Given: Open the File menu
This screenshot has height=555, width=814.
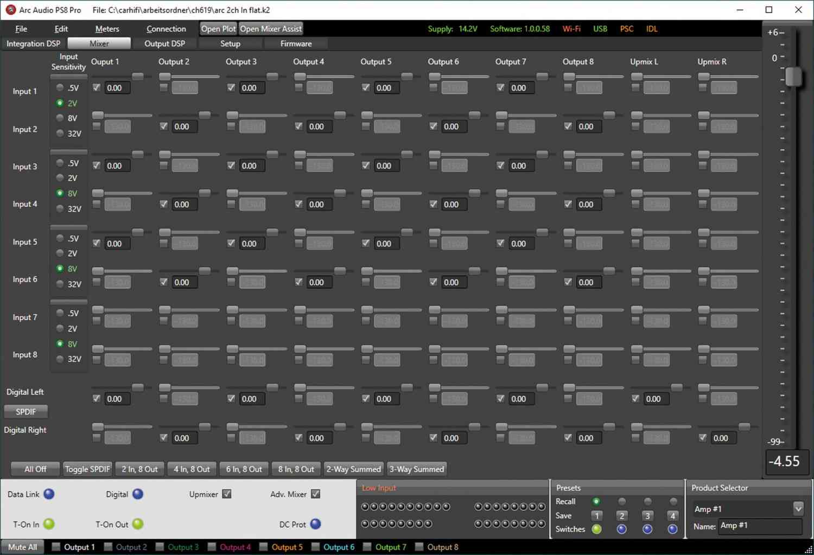Looking at the screenshot, I should pyautogui.click(x=21, y=29).
